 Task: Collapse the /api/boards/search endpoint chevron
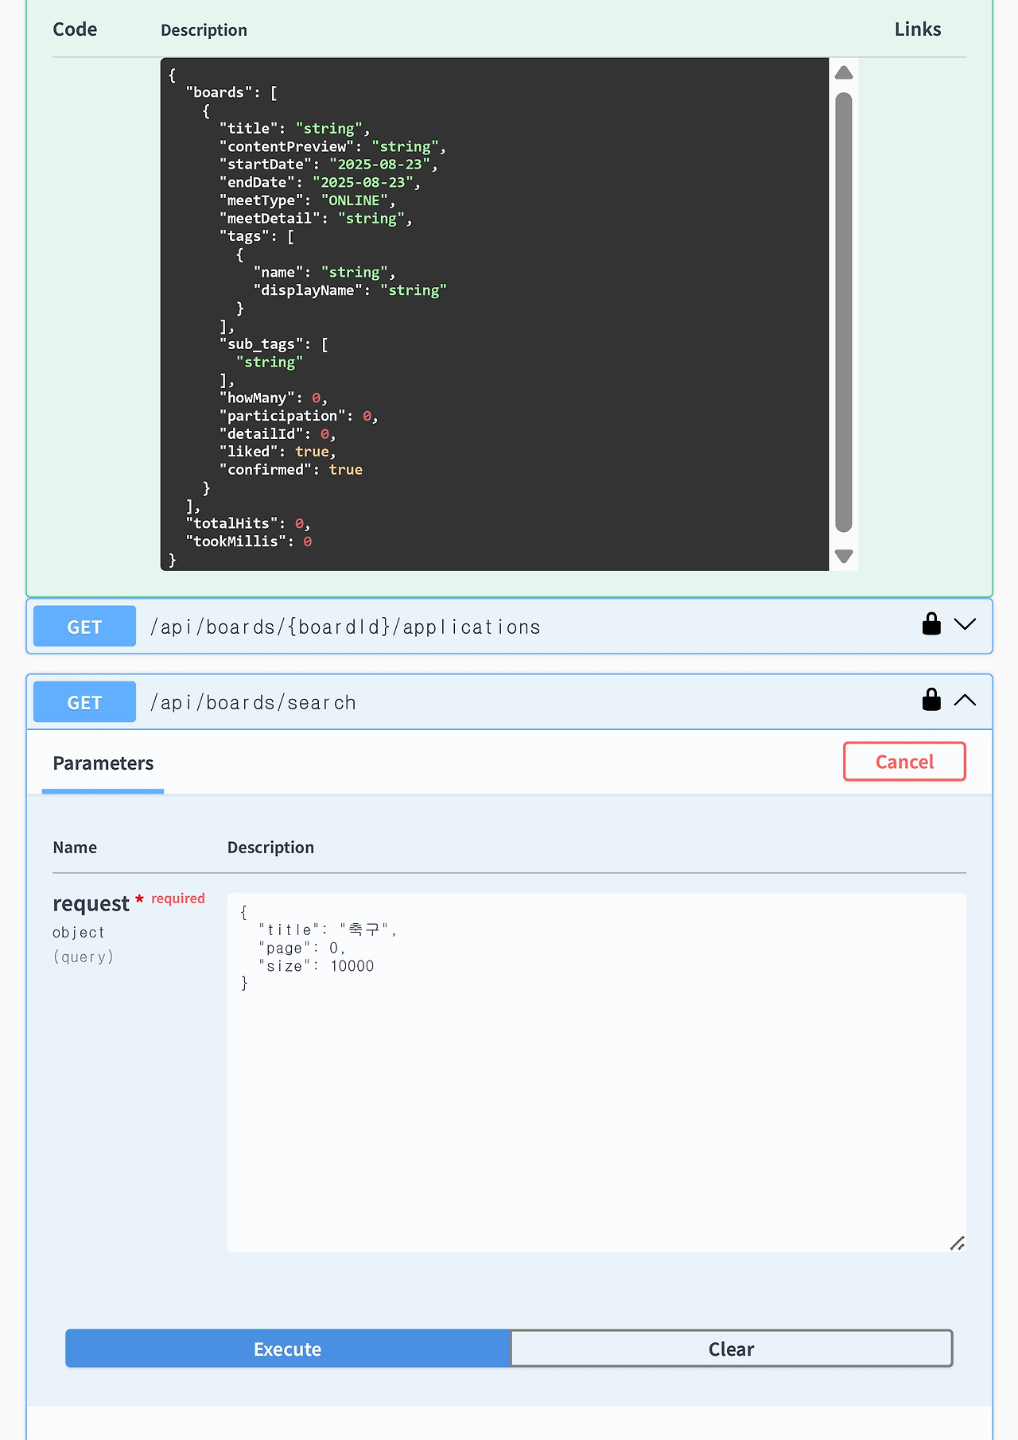click(x=965, y=700)
